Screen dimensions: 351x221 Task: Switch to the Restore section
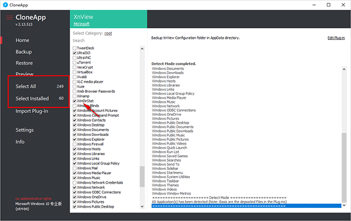click(24, 63)
